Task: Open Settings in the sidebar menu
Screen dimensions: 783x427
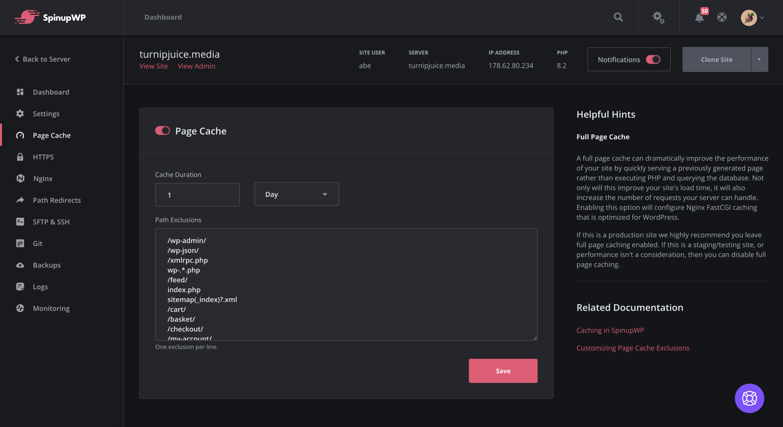Action: pos(46,114)
